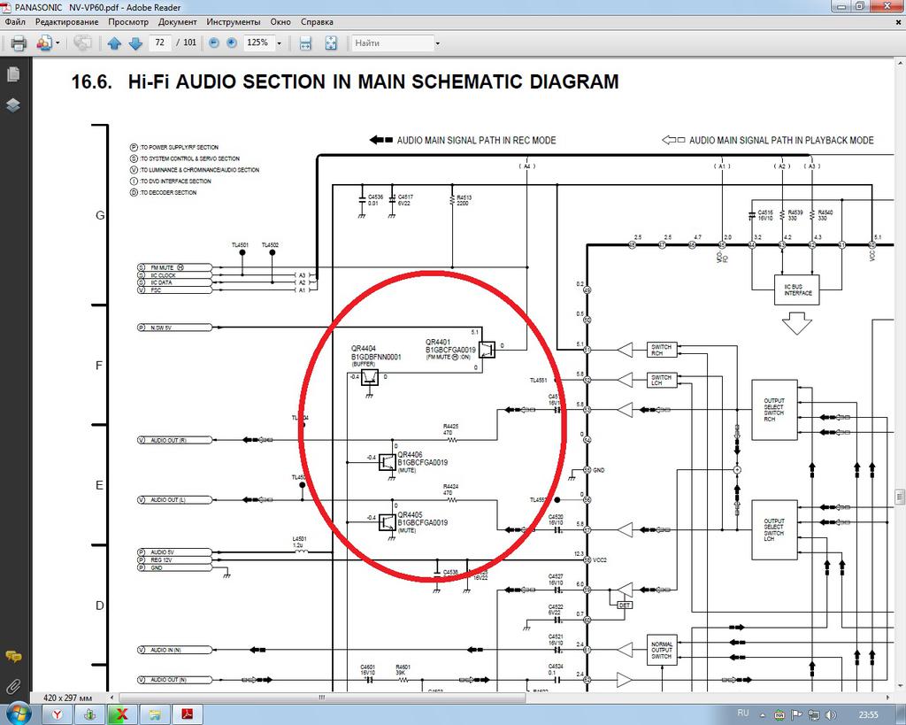Click the Найти search field

click(392, 42)
